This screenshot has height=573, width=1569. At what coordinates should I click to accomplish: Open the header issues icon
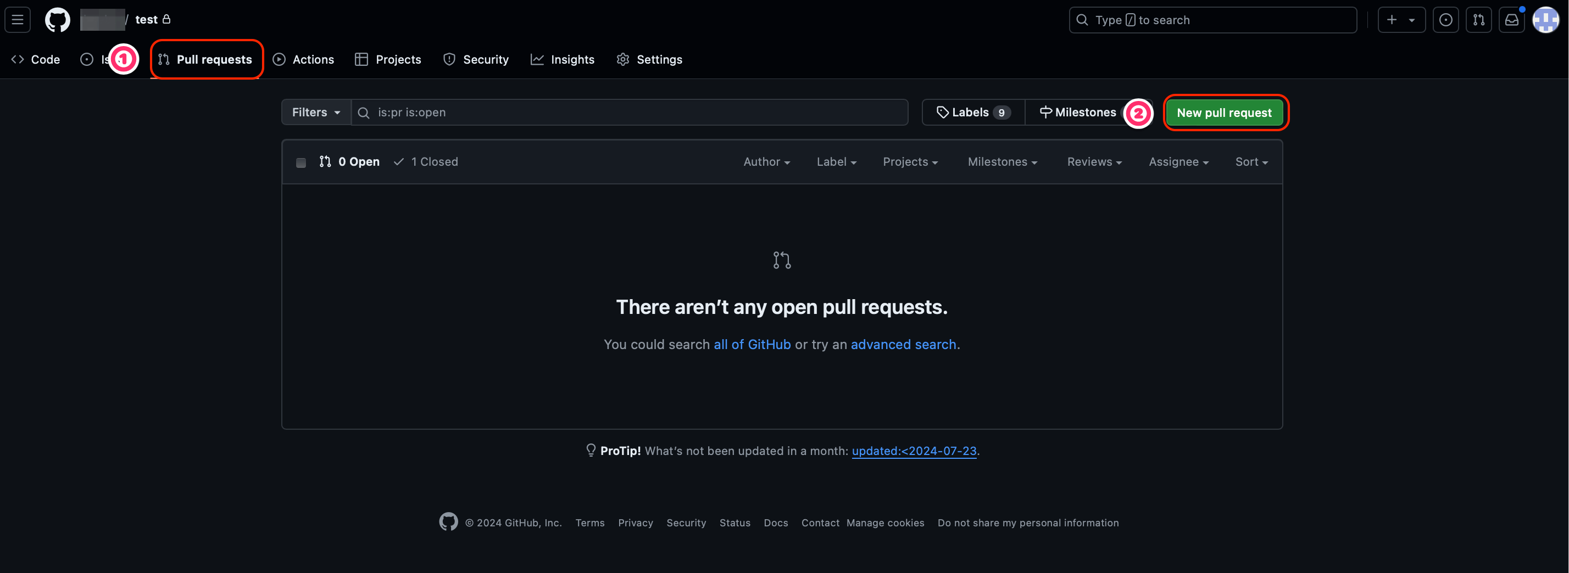click(x=1445, y=20)
